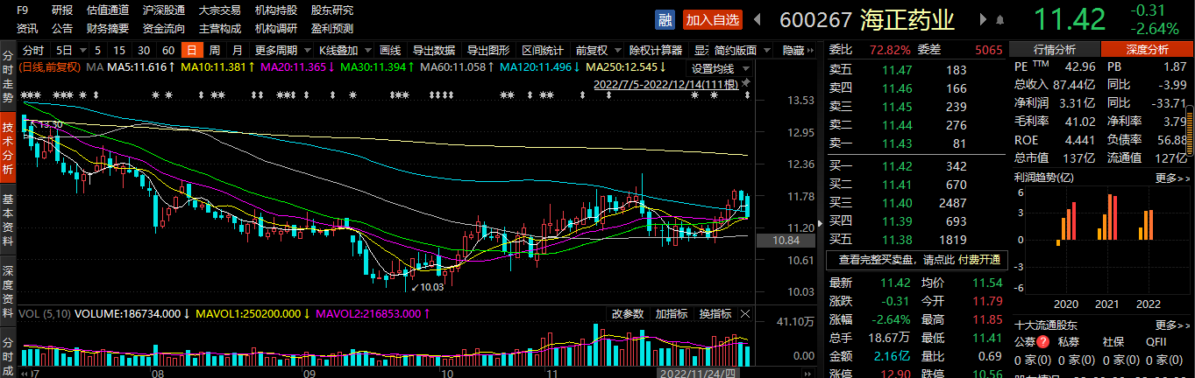Go to next stock with right arrow
Screen dimensions: 1195x378
tap(980, 19)
